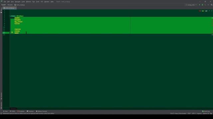213x119 pixels.
Task: Click the 'class' keyword on line 4
Action: (x=13, y=16)
